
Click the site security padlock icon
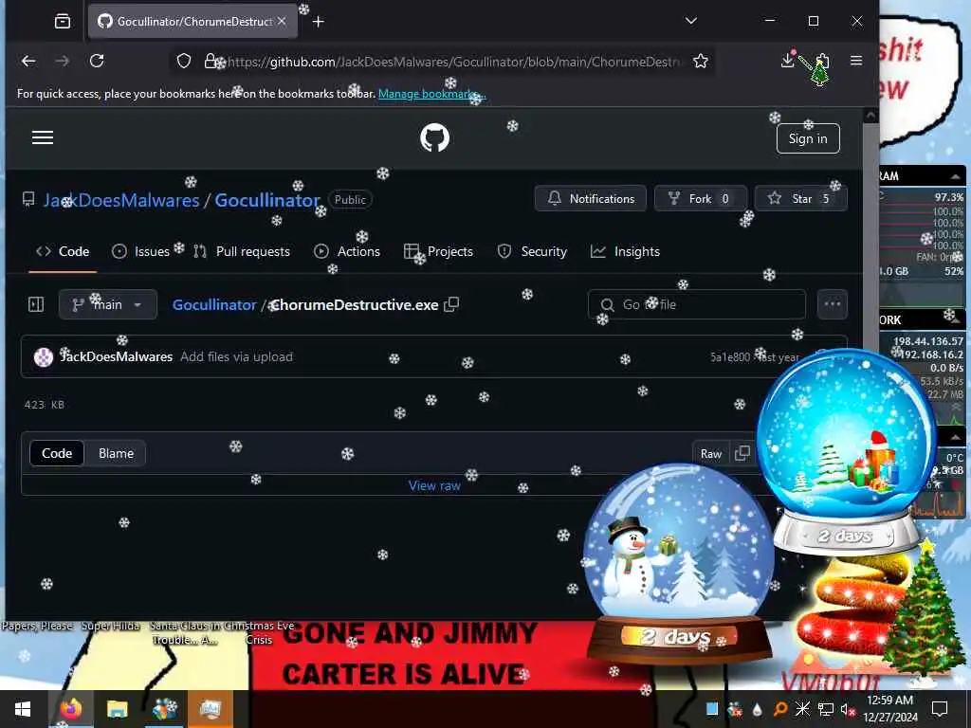pos(210,61)
